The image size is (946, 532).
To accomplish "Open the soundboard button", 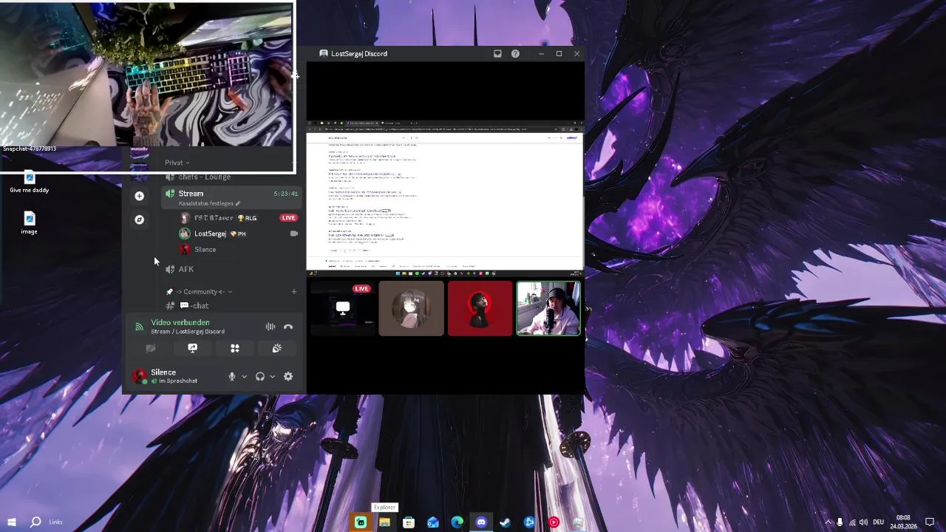I will [277, 348].
